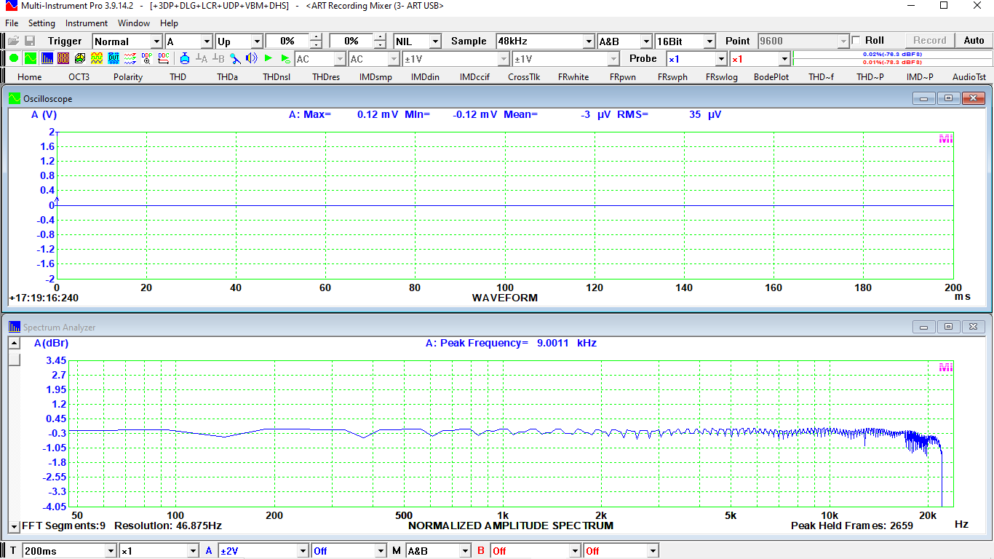Image resolution: width=994 pixels, height=559 pixels.
Task: Select the BodePlot shortcut
Action: (771, 76)
